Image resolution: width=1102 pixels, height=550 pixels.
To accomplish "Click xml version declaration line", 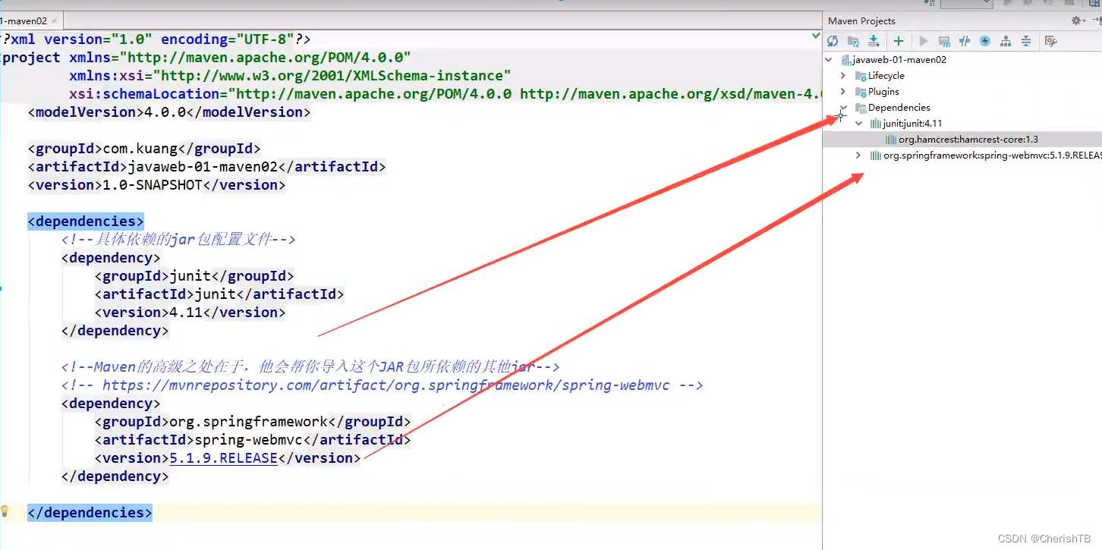I will tap(156, 39).
